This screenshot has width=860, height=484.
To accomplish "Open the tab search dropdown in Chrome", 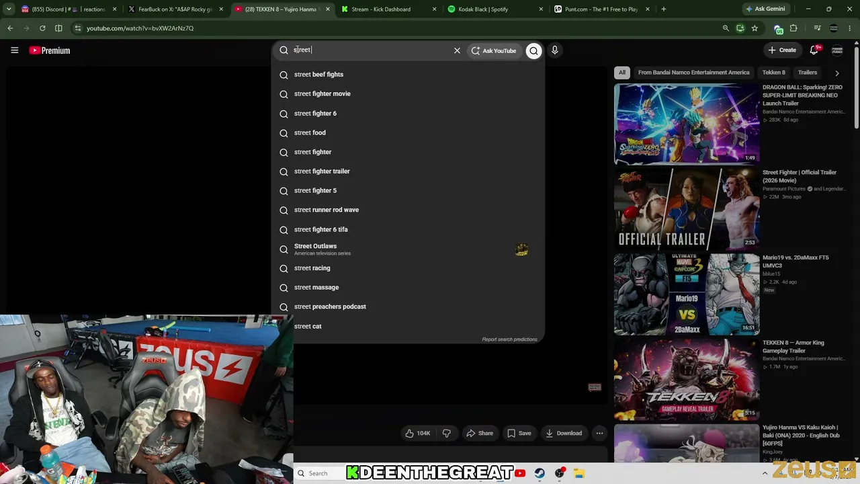I will (9, 9).
